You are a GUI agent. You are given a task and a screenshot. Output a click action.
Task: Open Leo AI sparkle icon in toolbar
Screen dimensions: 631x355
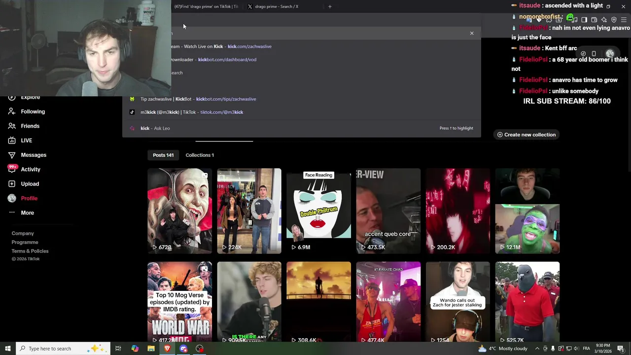(x=604, y=20)
